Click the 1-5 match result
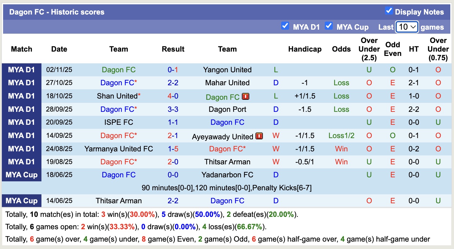This screenshot has height=249, width=454. click(x=173, y=149)
